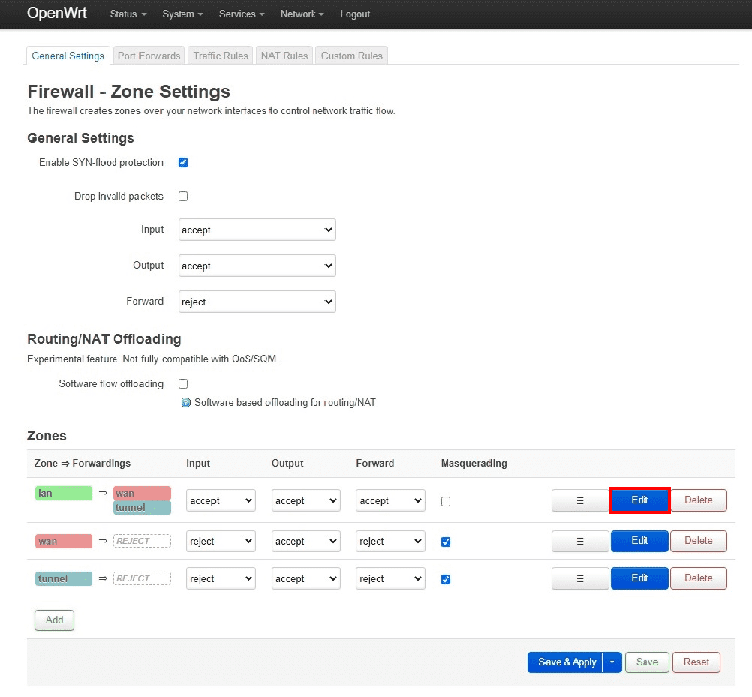Open the Network menu
The image size is (752, 697).
click(302, 14)
